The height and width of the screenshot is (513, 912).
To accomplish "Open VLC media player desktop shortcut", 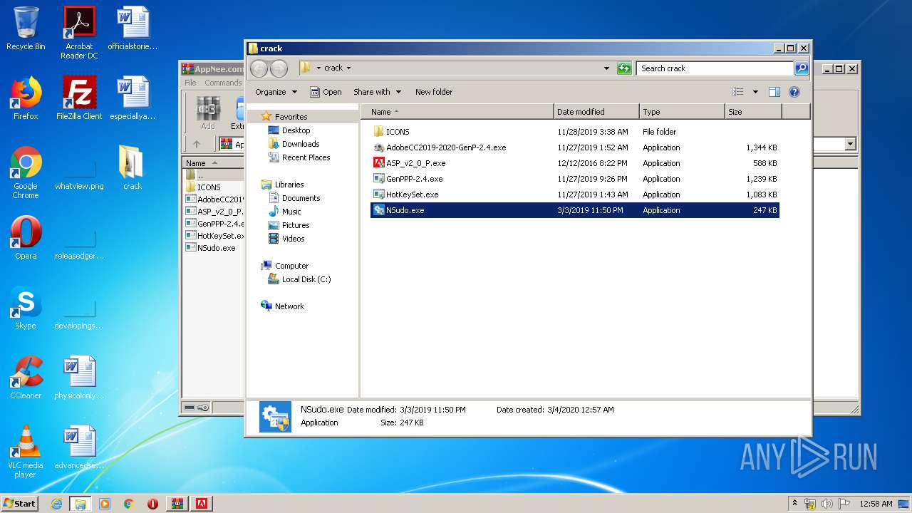I will [26, 452].
